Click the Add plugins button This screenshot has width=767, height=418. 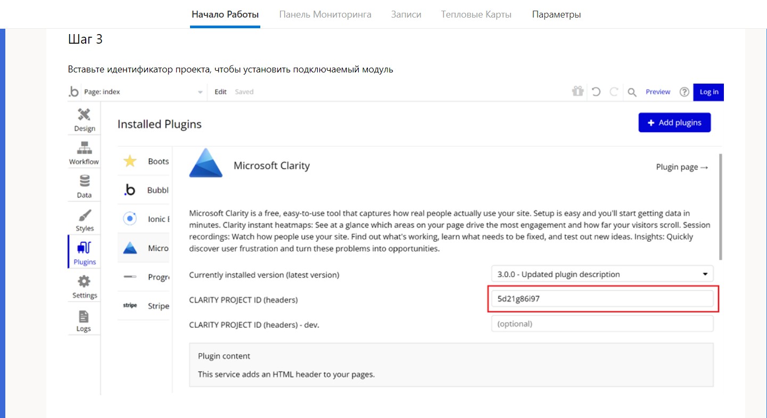[x=674, y=122]
